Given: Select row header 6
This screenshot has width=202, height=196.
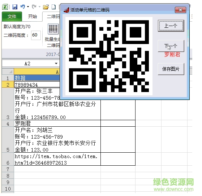Looking at the screenshot, I should [8, 159].
